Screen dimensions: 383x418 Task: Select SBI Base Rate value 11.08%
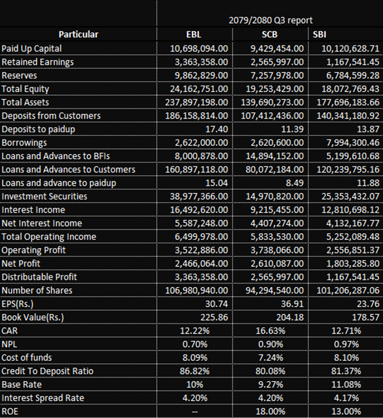[346, 385]
